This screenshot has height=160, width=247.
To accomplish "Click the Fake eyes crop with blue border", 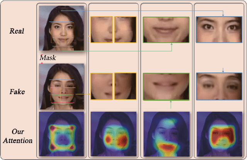I will coord(218,86).
